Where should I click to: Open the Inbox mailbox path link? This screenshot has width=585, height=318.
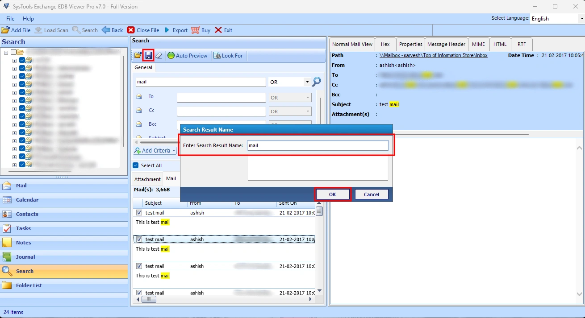(x=433, y=55)
